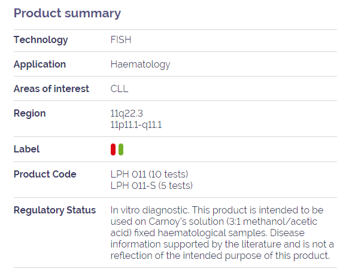Click the 'In vitro diagnostic' text

pos(150,210)
